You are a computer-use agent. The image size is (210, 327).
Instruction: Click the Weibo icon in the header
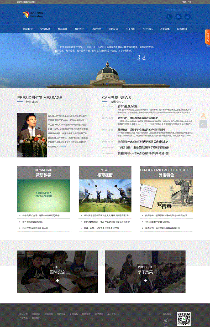[x=187, y=17]
